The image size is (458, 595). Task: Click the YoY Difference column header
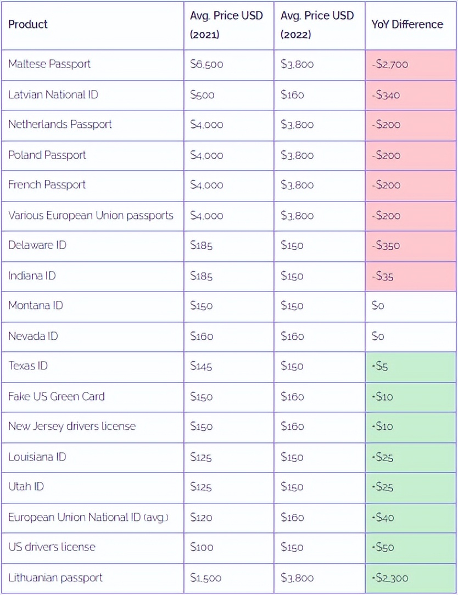407,24
